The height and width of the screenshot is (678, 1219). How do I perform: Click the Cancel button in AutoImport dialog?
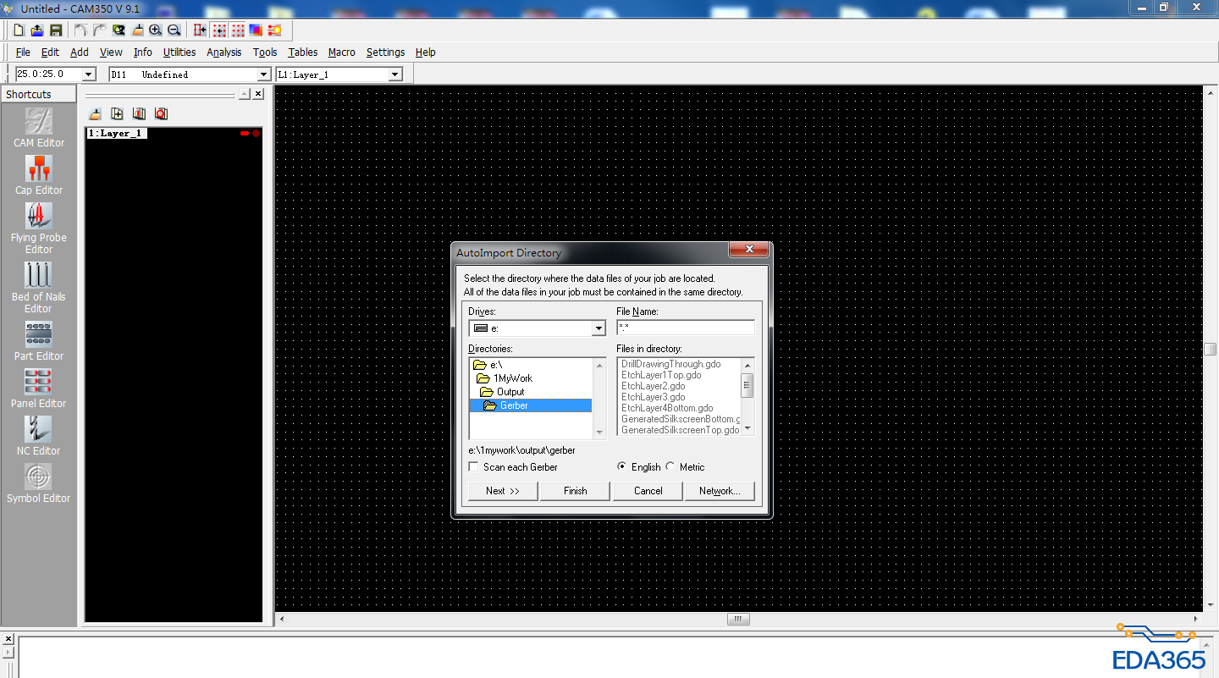(x=648, y=491)
